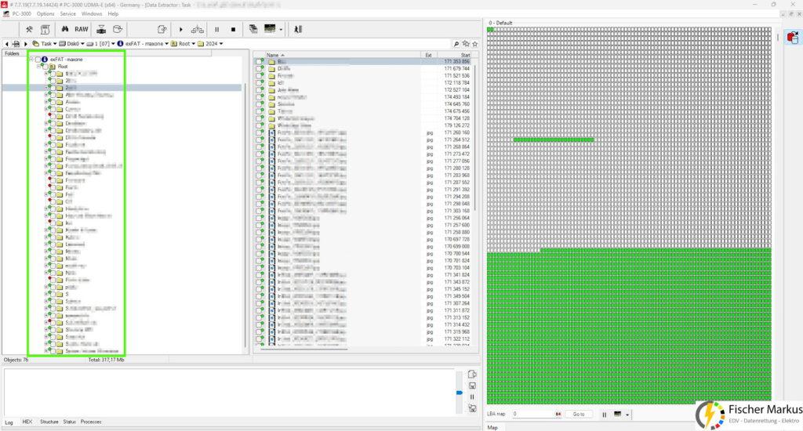Viewport: 803px width, 431px height.
Task: Click the utilities icon next to the wrench
Action: click(45, 29)
